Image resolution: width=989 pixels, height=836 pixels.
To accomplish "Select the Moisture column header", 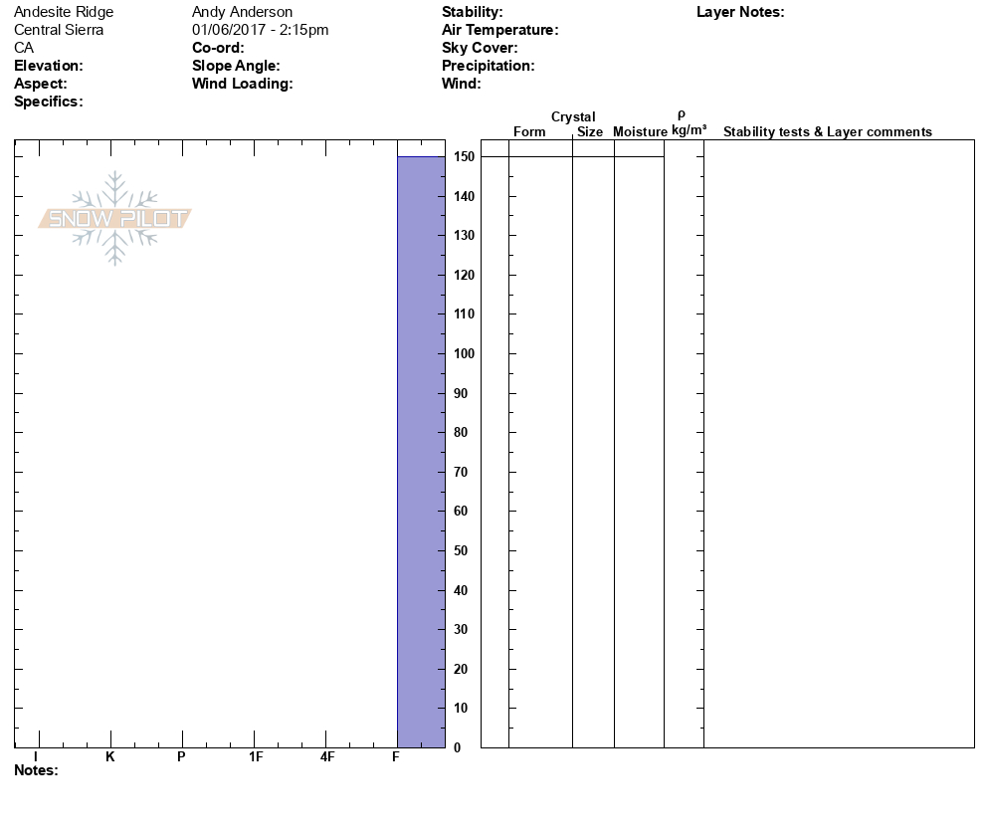I will click(640, 131).
